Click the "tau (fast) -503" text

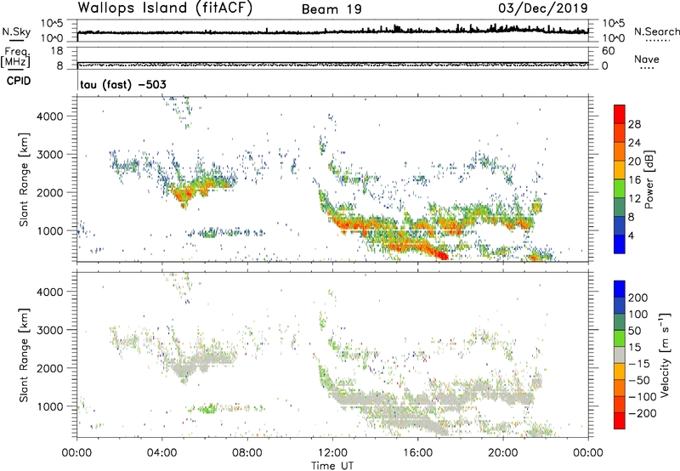point(123,84)
